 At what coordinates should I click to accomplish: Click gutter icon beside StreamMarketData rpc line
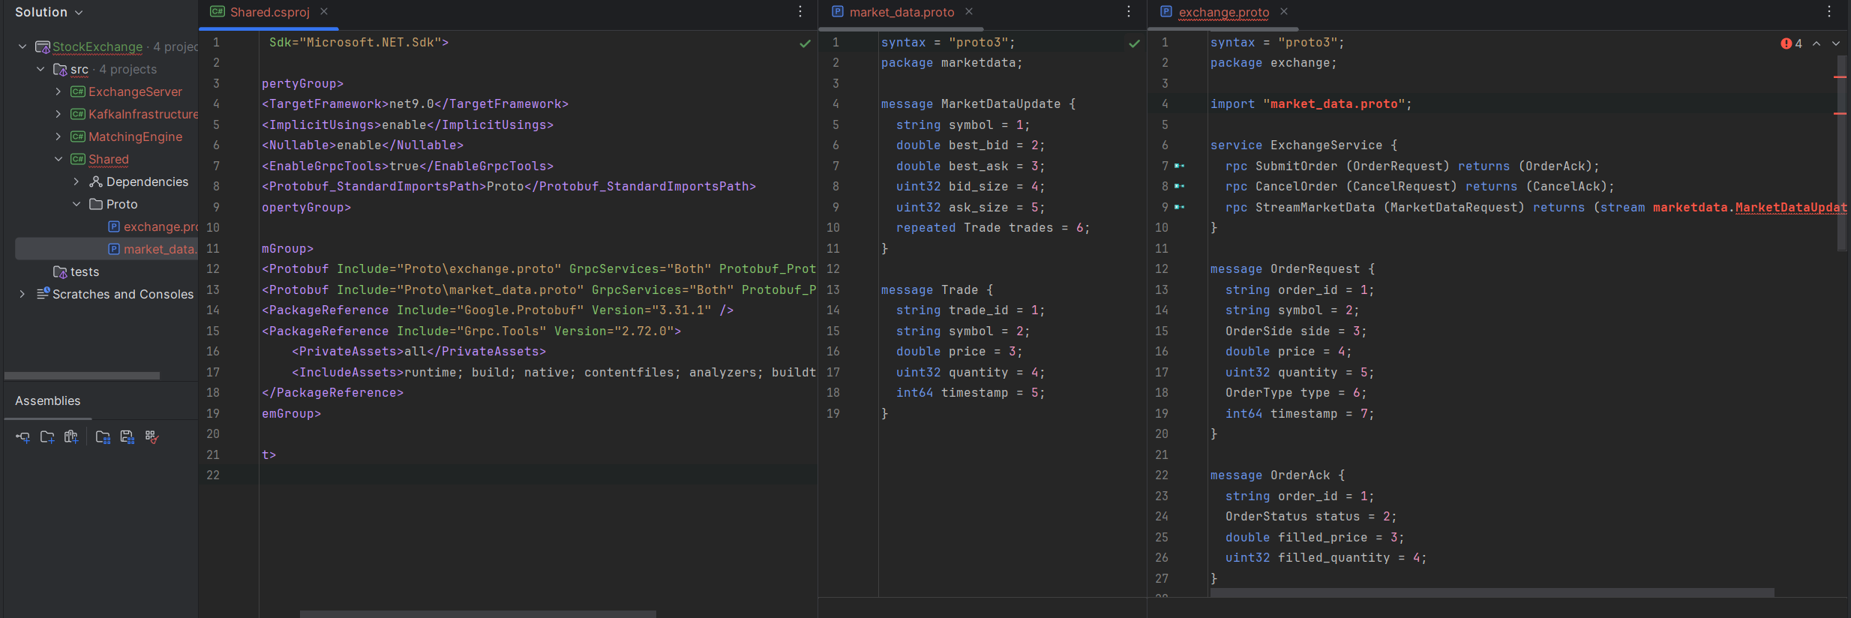[1180, 207]
